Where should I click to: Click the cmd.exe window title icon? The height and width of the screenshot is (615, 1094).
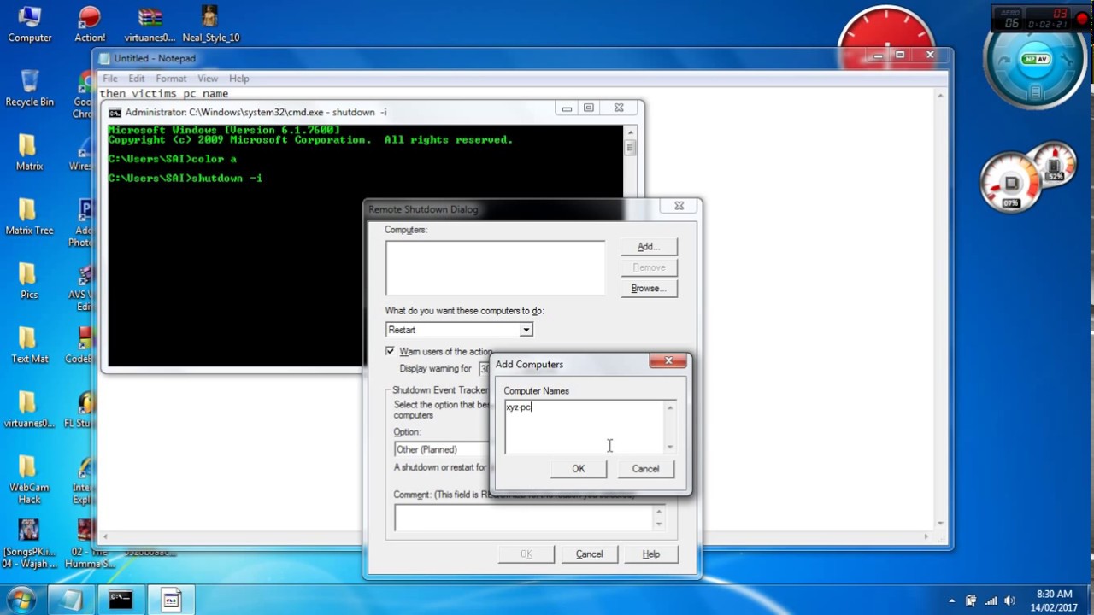point(115,112)
